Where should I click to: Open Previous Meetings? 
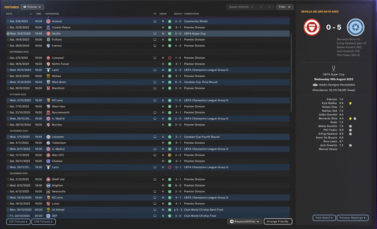[353, 218]
